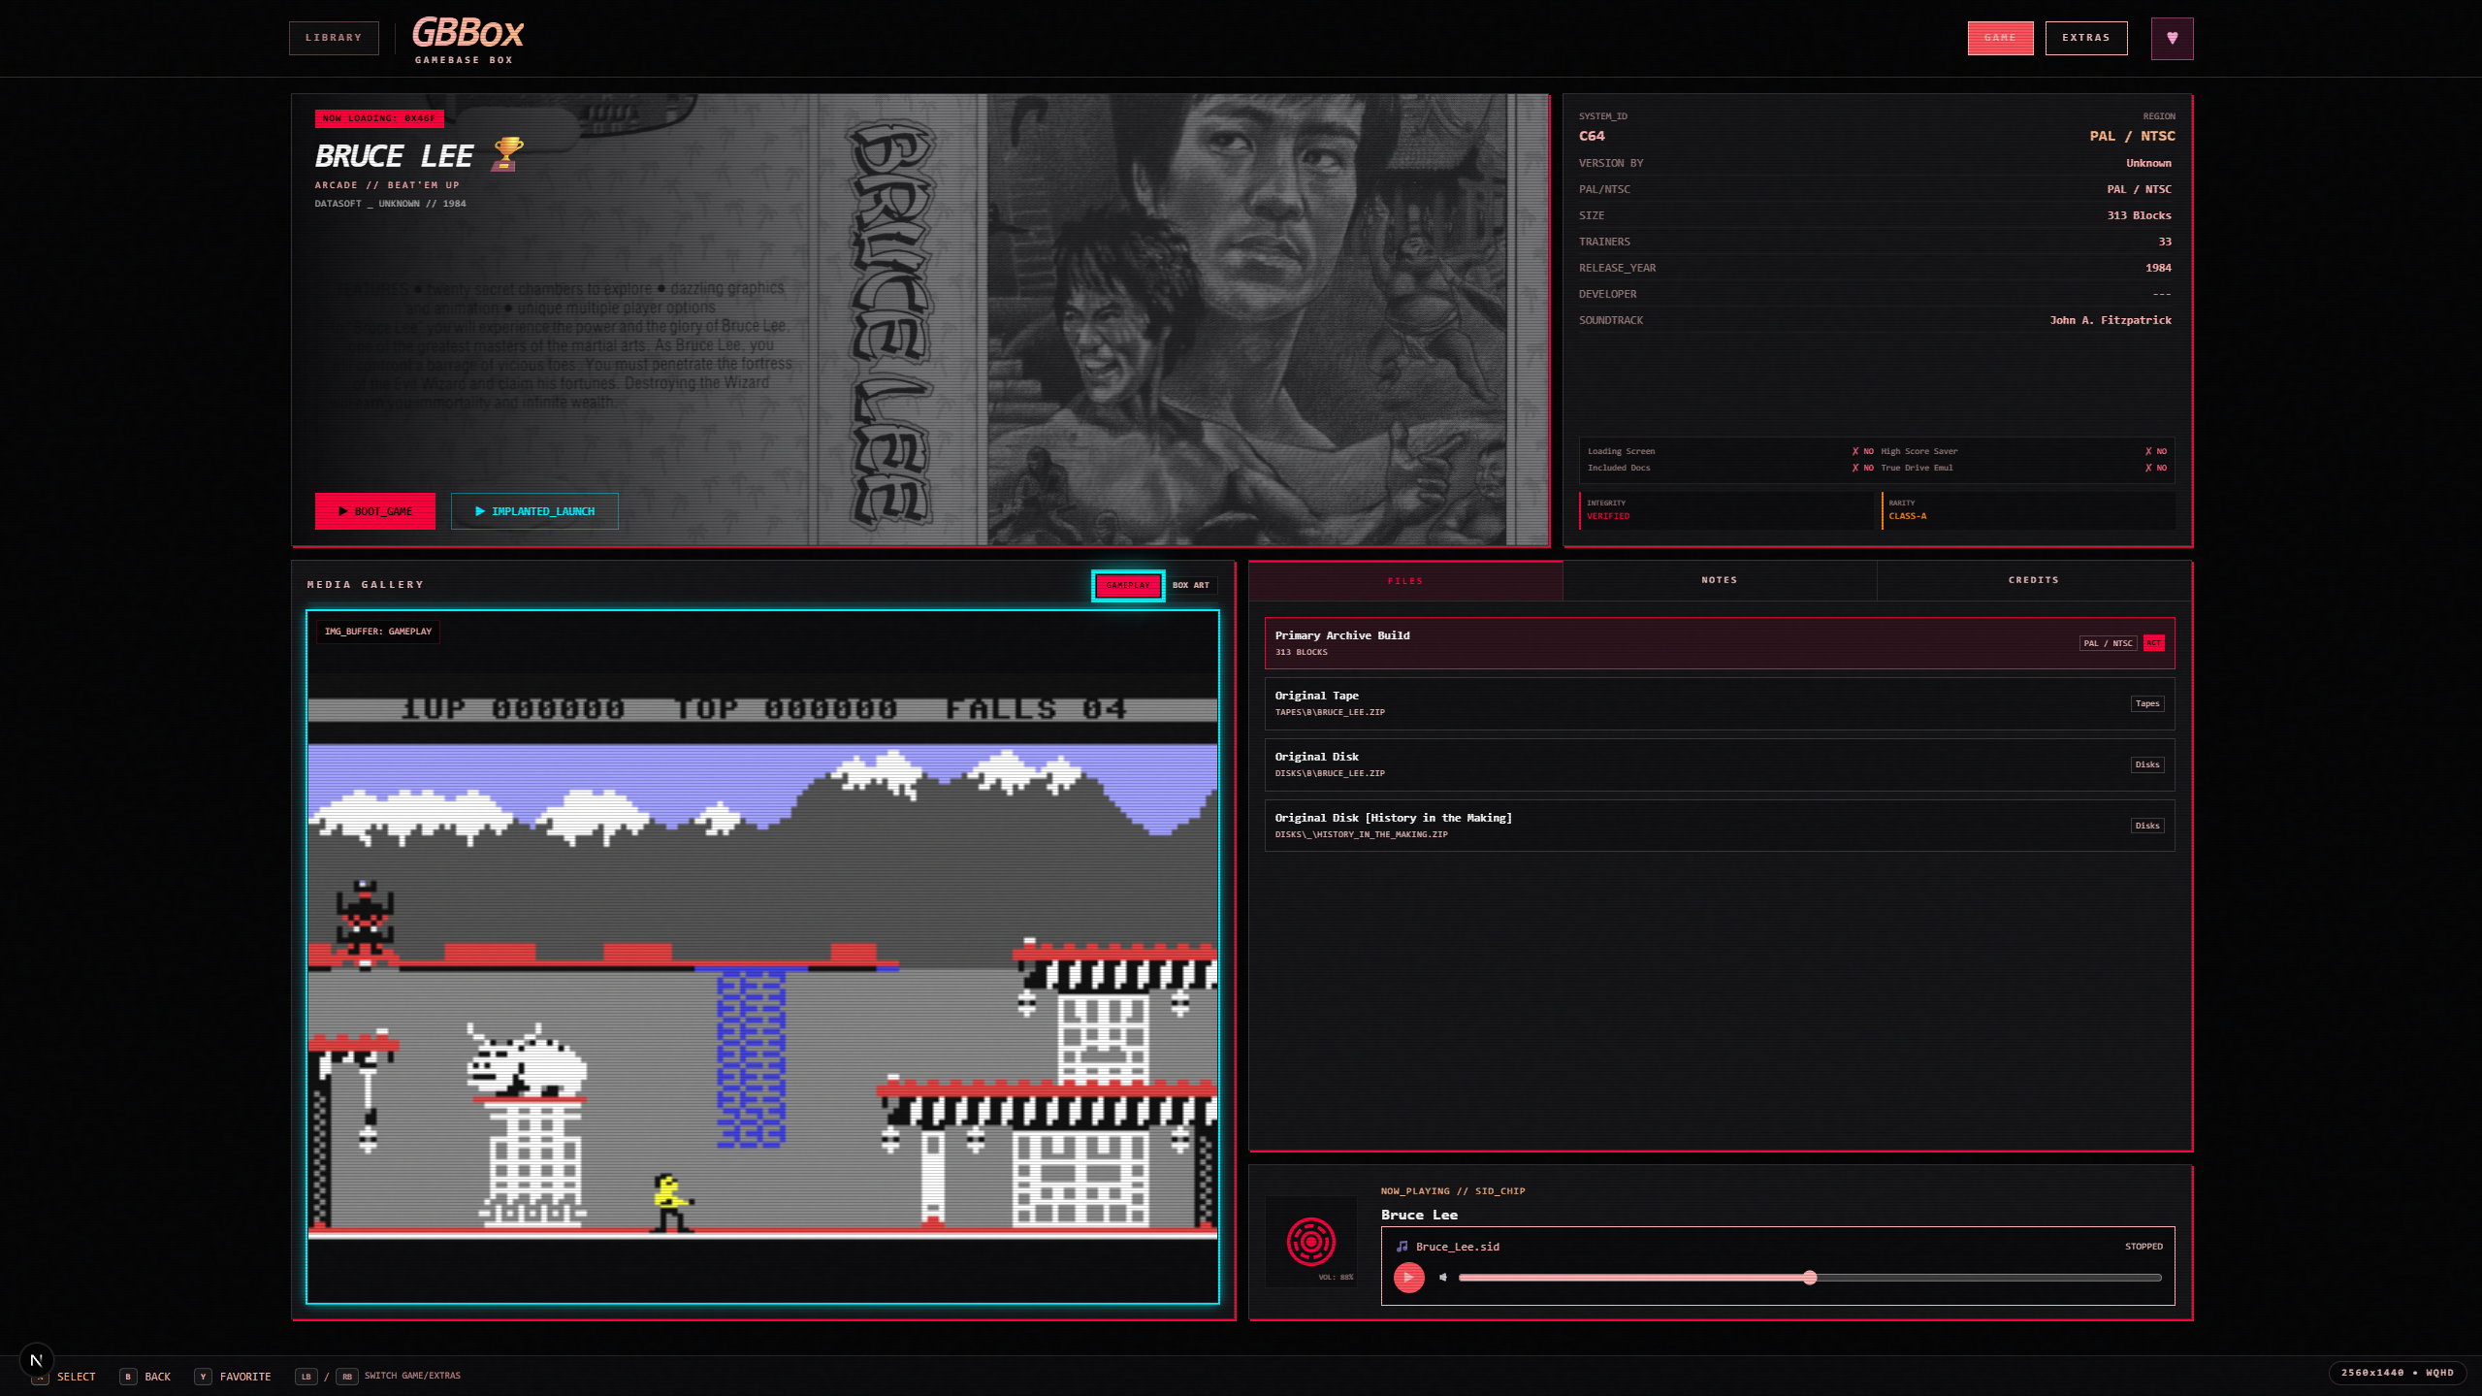
Task: Click the trophy icon beside the Bruce Lee title
Action: [x=507, y=154]
